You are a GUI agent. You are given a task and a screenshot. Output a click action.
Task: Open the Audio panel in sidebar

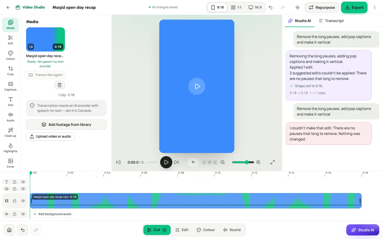[10, 117]
